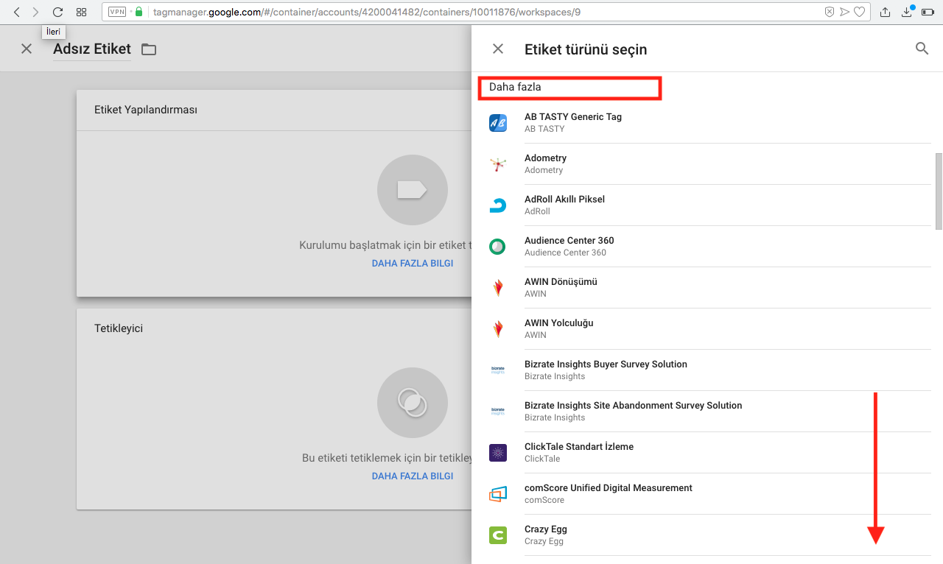Image resolution: width=943 pixels, height=564 pixels.
Task: Choose Bizrate Insights Site Abandonment Survey Solution text
Action: click(x=633, y=406)
